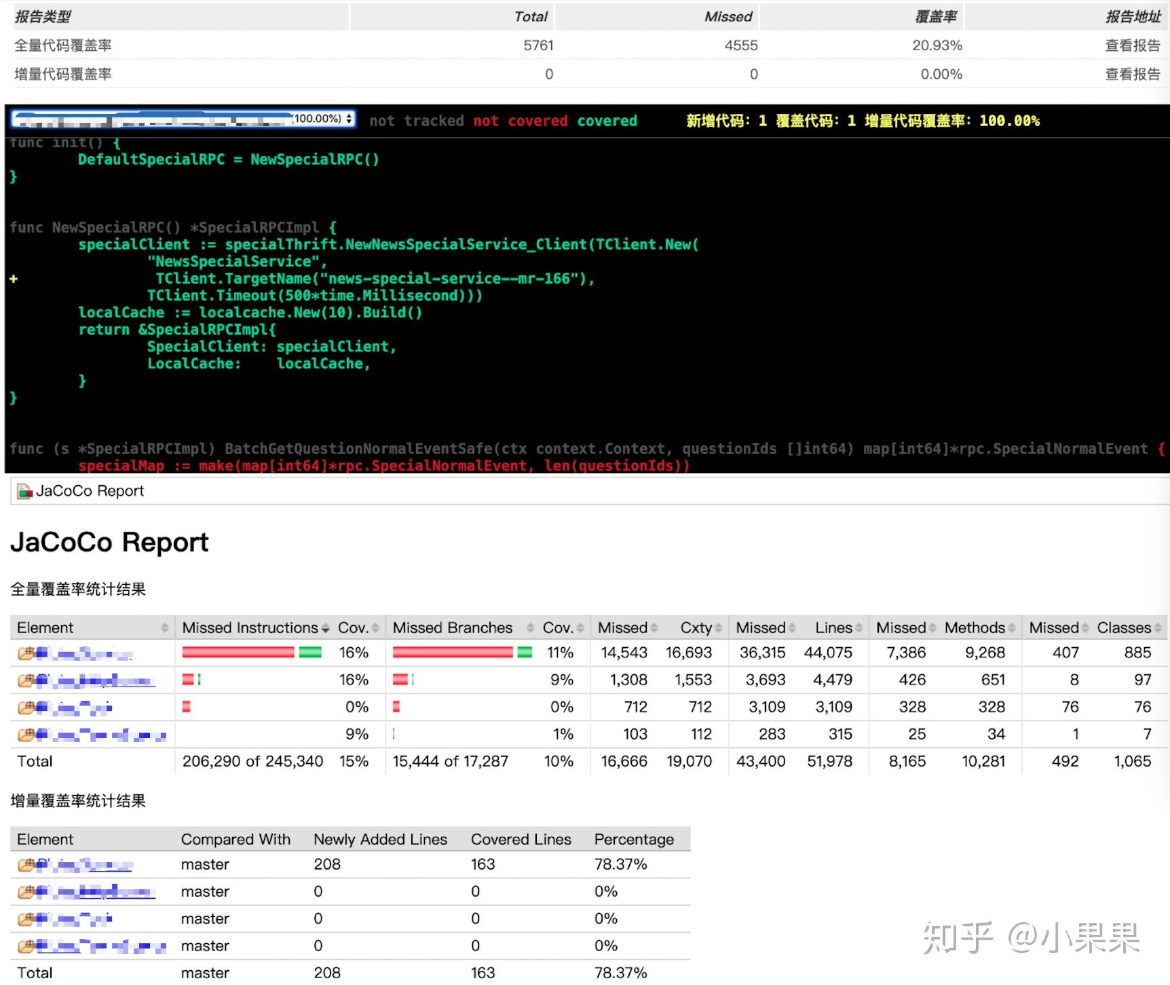Click the yellow plus marker beside the code
Screen dimensions: 1170x985
coord(14,279)
